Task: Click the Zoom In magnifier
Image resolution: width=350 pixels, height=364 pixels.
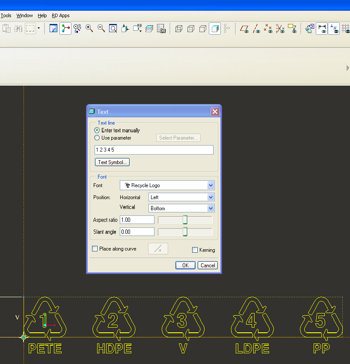Action: (89, 29)
